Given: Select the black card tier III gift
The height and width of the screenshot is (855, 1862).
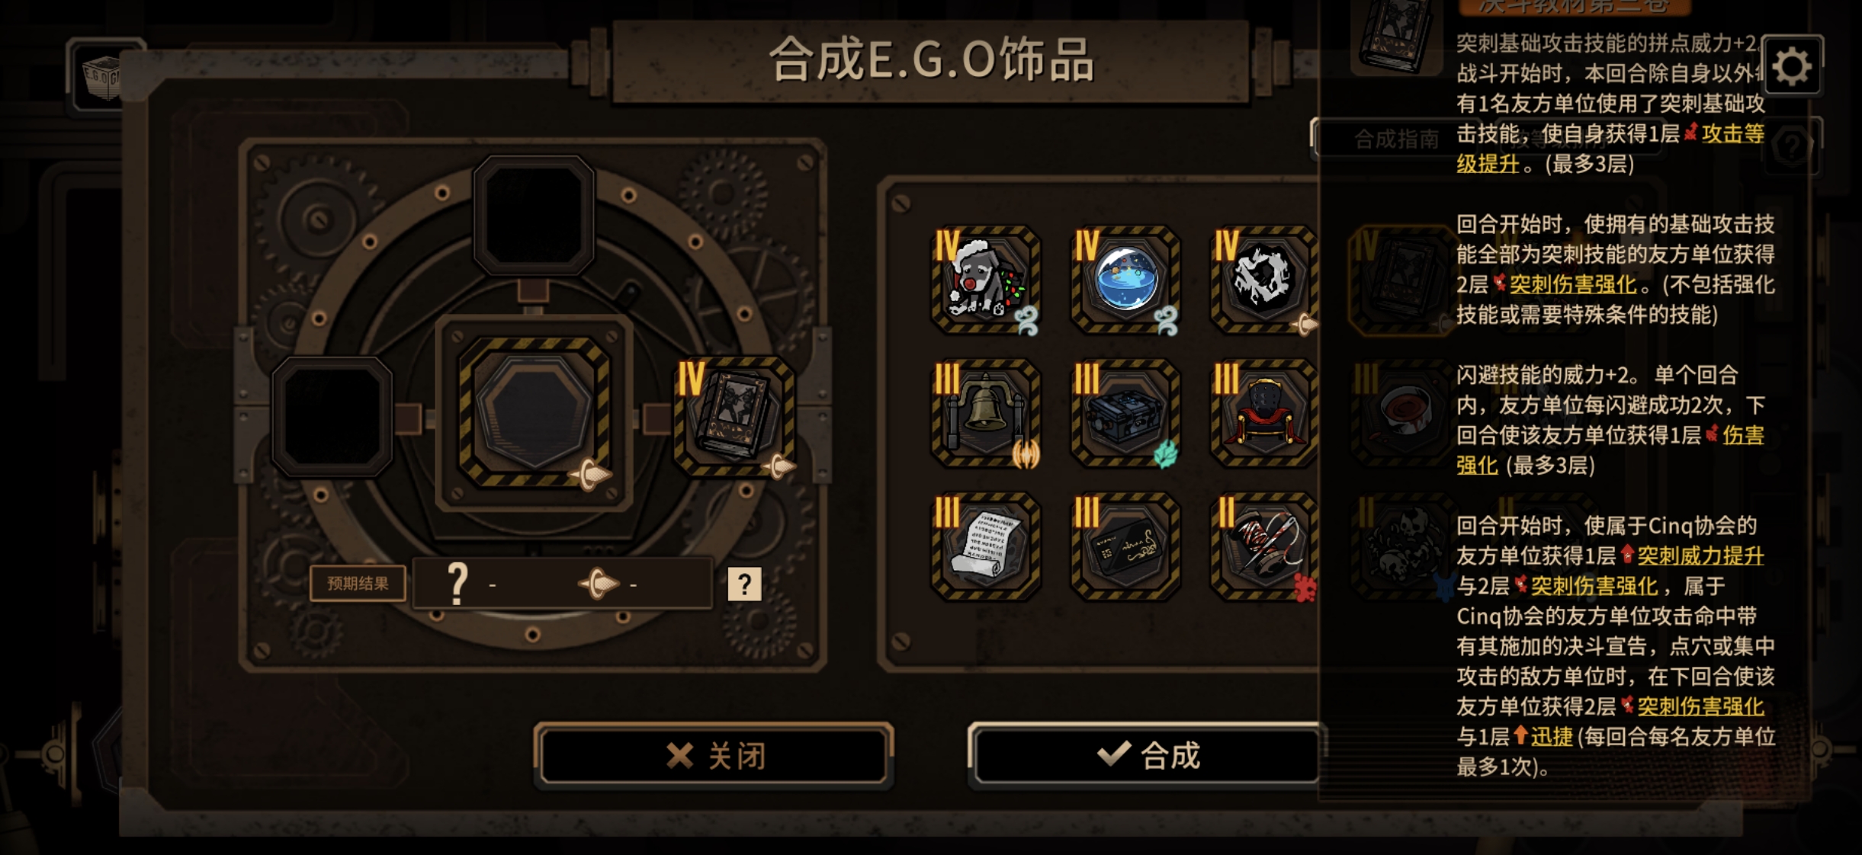Looking at the screenshot, I should 1125,546.
